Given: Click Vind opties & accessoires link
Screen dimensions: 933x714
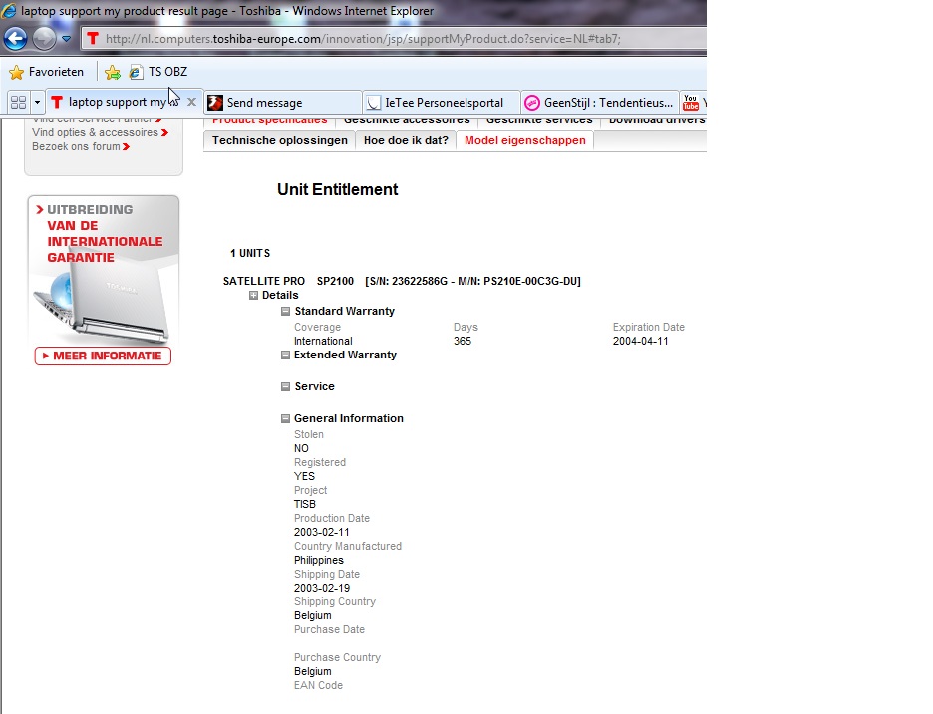Looking at the screenshot, I should (100, 133).
